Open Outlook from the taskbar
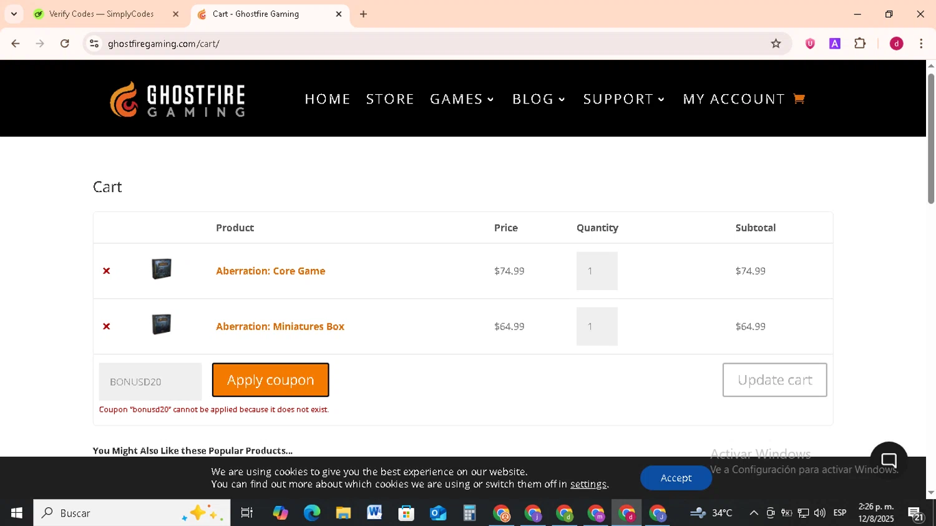This screenshot has height=526, width=936. click(x=438, y=513)
